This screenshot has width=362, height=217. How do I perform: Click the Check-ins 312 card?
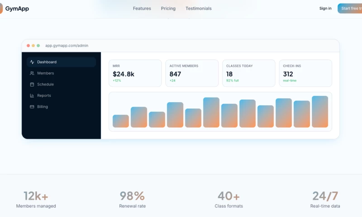305,73
